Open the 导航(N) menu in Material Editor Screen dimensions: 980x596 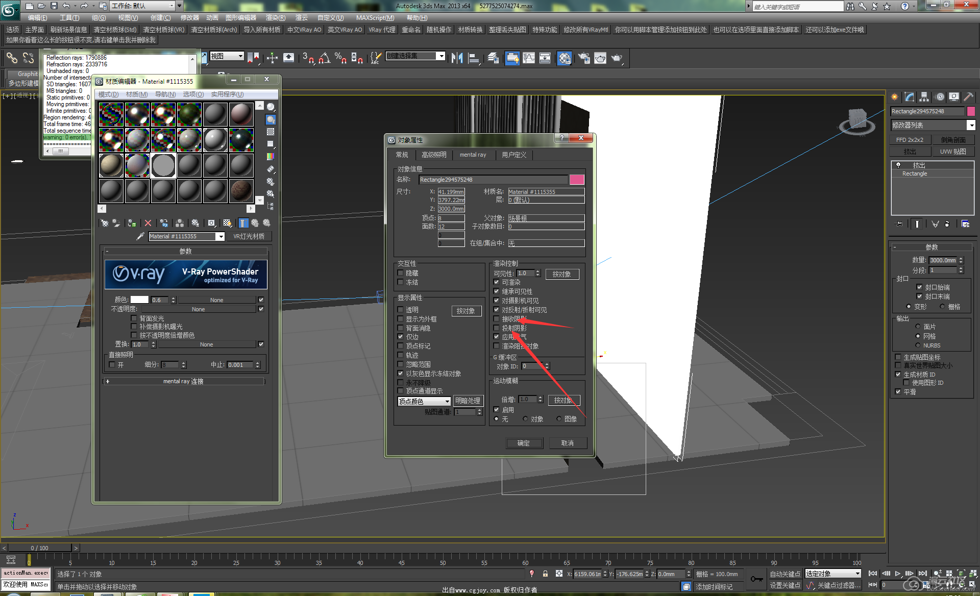click(165, 94)
